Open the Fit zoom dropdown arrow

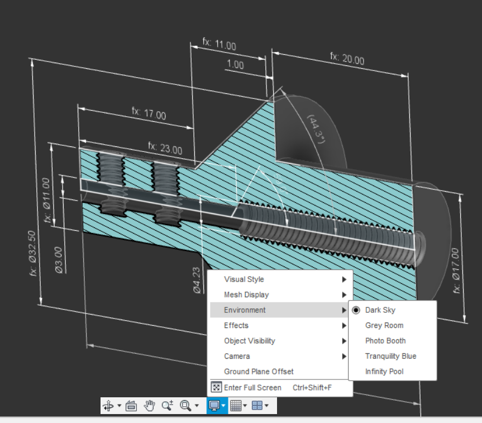tap(197, 406)
